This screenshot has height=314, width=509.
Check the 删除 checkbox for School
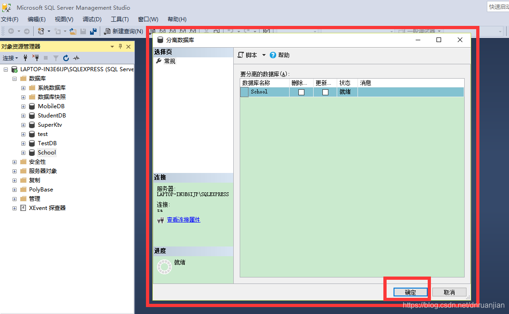click(301, 92)
